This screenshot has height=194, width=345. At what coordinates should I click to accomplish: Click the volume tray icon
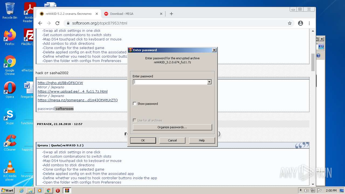tap(306, 190)
